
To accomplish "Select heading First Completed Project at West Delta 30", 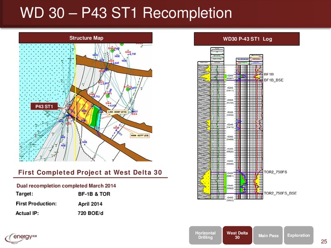I will point(90,172).
